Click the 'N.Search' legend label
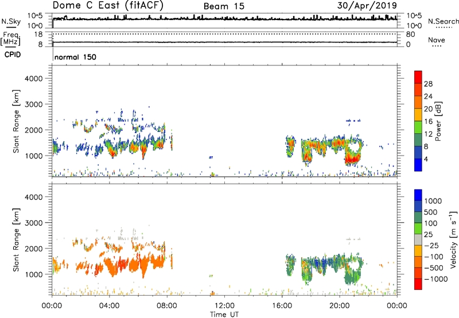This screenshot has height=318, width=459. pos(443,21)
